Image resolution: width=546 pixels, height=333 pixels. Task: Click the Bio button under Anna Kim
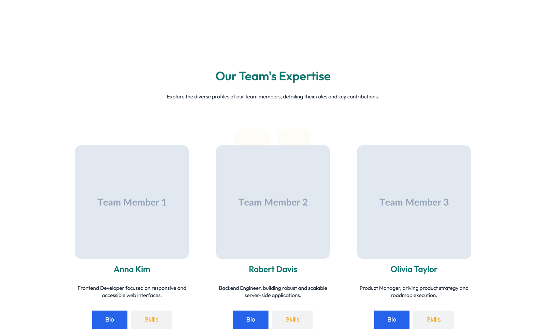click(110, 319)
